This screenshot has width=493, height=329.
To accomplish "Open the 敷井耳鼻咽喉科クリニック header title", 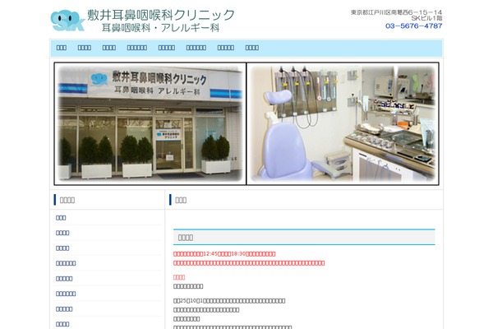I will pyautogui.click(x=161, y=15).
